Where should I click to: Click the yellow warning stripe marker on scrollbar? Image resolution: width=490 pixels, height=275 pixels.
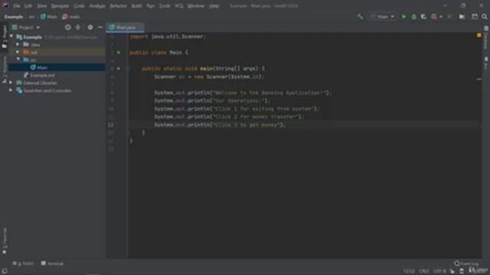(479, 79)
